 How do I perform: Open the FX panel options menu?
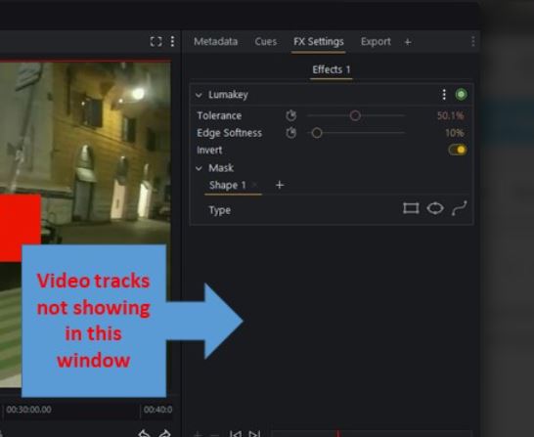coord(473,41)
